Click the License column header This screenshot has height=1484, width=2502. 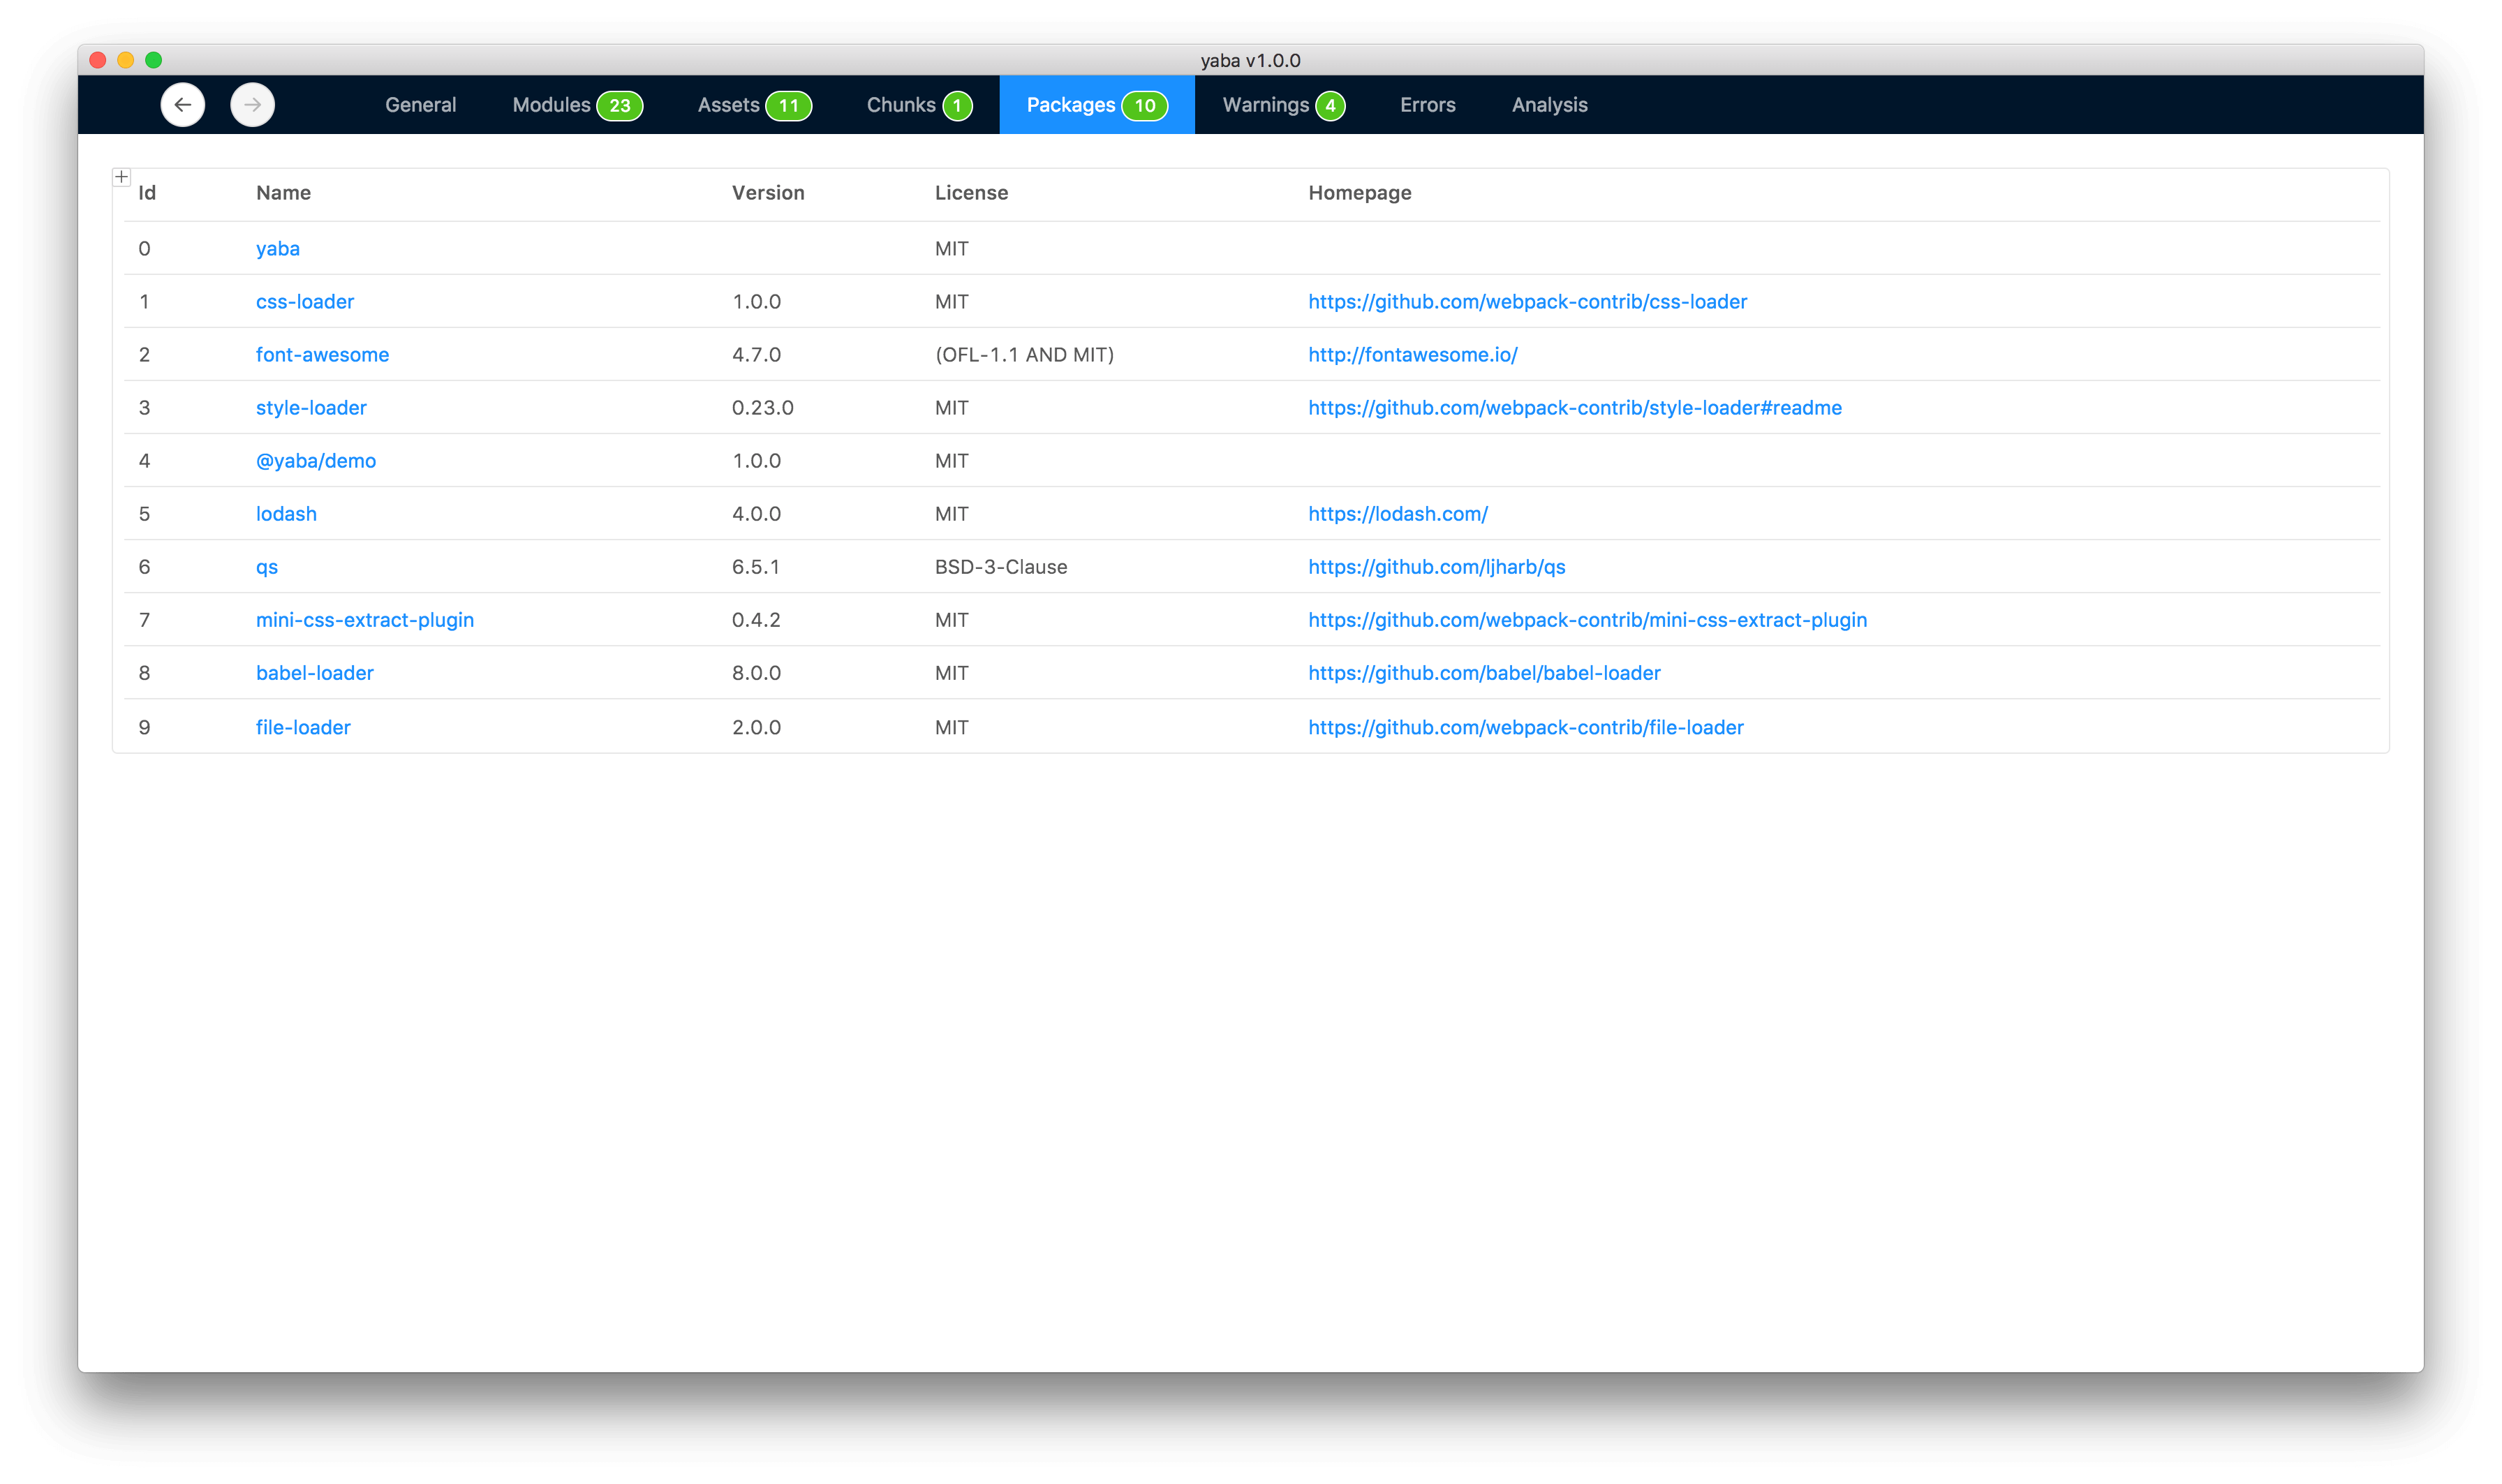(971, 193)
